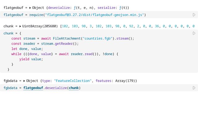Image resolution: width=198 pixels, height=123 pixels.
Task: Click the 'yield value;' line in the chunk cell
Action: coord(31,59)
